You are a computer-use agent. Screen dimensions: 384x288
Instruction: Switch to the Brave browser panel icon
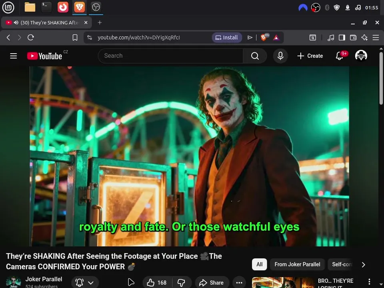[80, 7]
